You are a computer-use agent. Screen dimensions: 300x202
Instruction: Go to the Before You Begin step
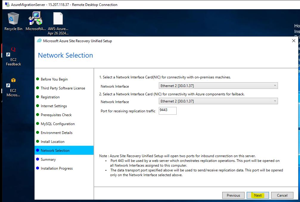pos(54,79)
